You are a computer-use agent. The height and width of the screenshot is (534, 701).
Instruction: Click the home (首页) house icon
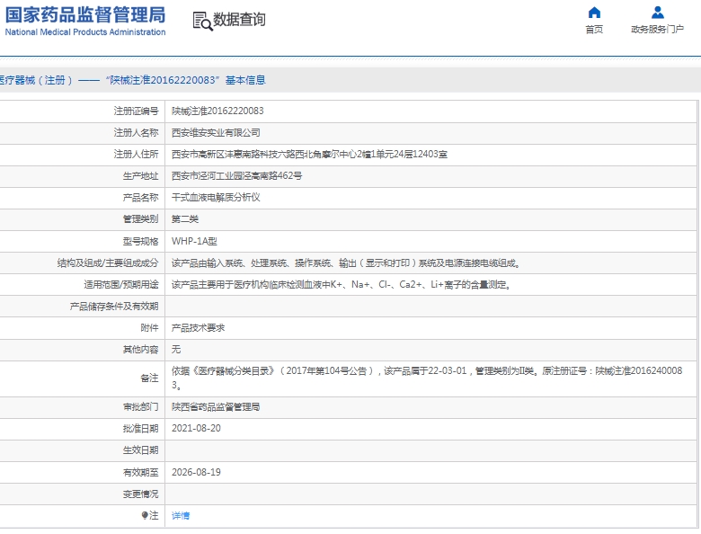594,12
